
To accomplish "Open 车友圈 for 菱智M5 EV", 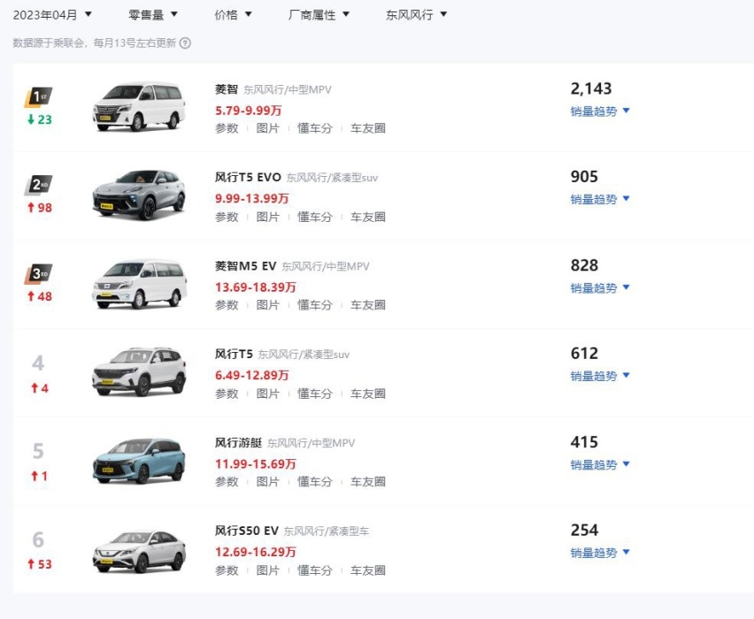I will [368, 305].
